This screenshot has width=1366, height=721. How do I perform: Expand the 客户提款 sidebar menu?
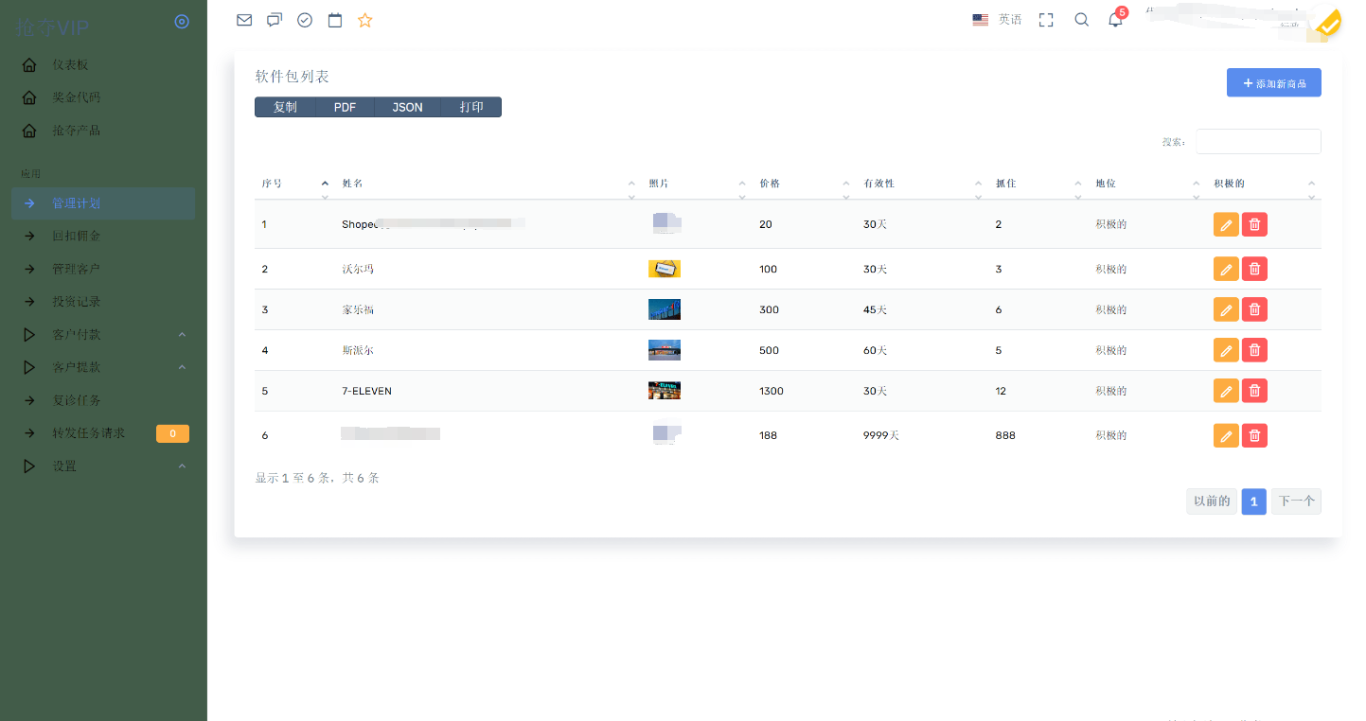point(103,367)
